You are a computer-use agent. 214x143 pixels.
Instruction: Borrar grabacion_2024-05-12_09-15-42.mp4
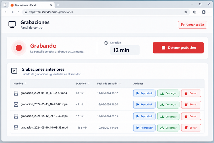click(191, 116)
